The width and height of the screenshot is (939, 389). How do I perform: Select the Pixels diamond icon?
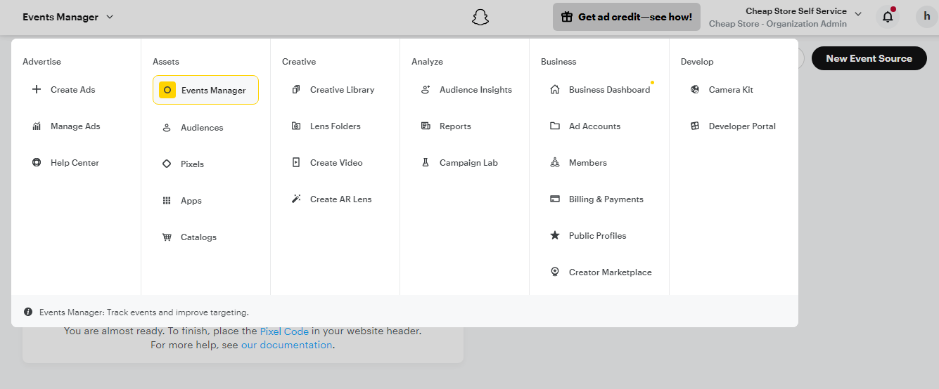(x=167, y=164)
